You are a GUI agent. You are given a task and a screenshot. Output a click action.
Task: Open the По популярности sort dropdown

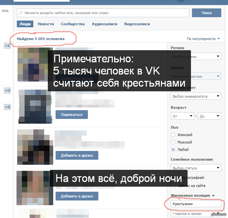tap(203, 39)
